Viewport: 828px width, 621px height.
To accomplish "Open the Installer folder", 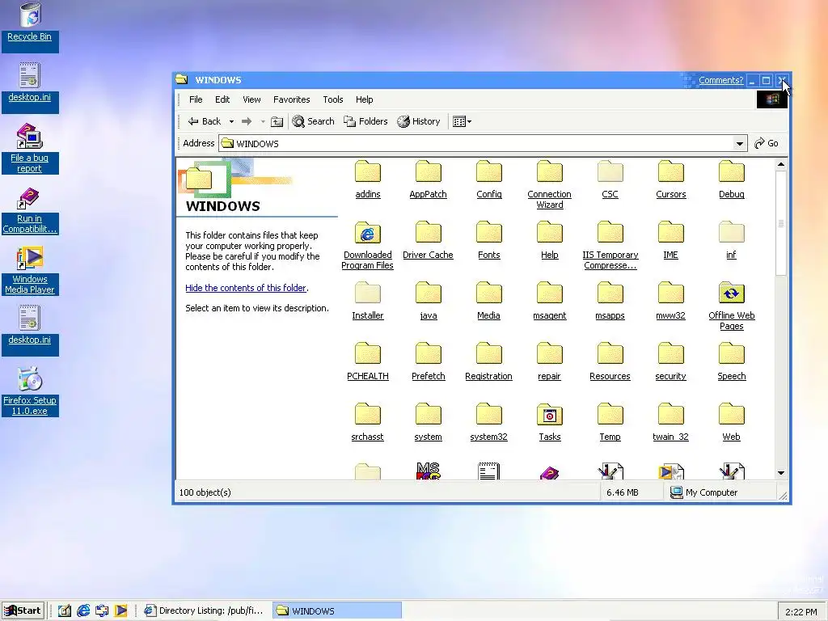I will pos(368,301).
